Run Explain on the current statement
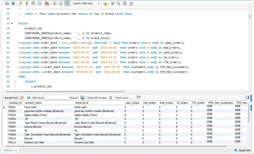Image resolution: width=254 pixels, height=154 pixels. pos(33,3)
